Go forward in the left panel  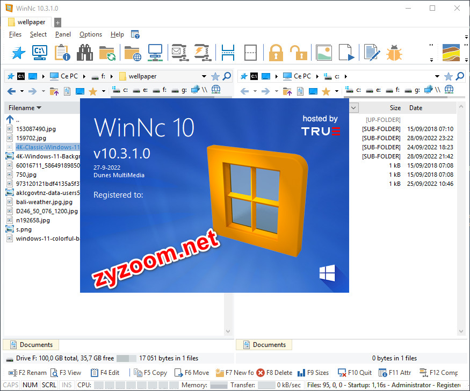click(32, 91)
